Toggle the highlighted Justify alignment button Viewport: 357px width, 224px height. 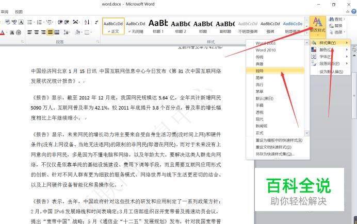(50, 32)
